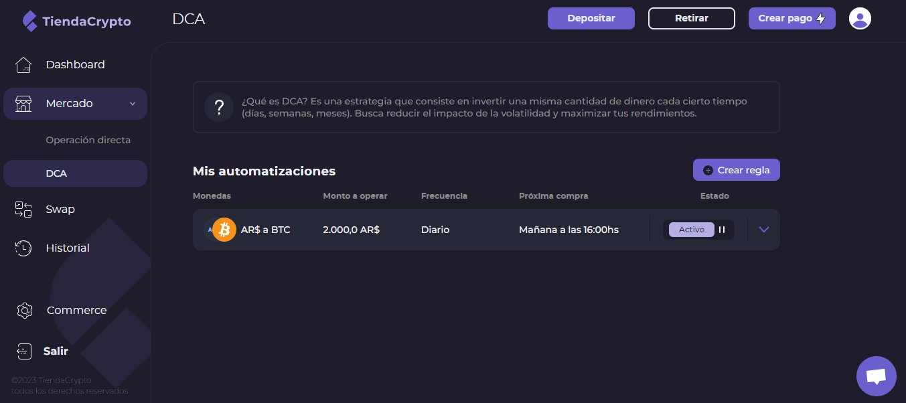Toggle the Activo status badge

click(691, 230)
